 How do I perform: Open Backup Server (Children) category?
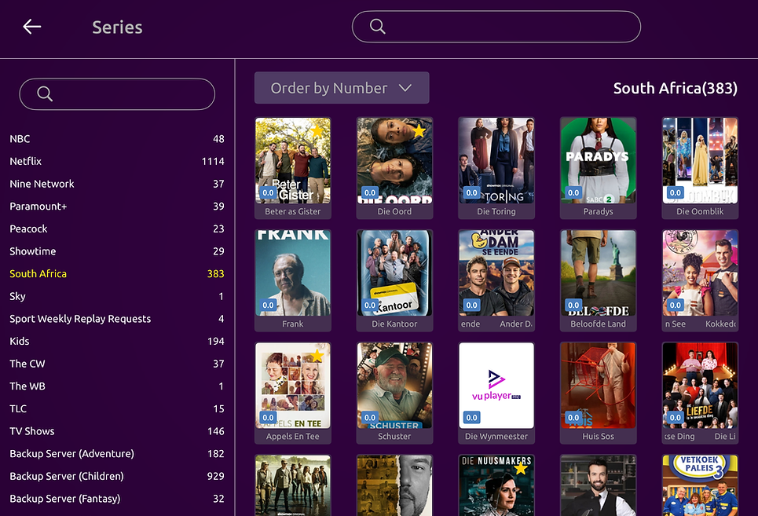(117, 476)
